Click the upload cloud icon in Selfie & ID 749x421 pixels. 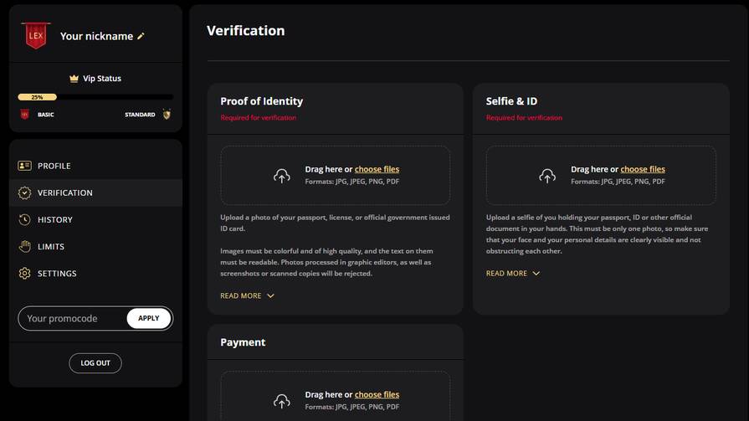(x=547, y=176)
